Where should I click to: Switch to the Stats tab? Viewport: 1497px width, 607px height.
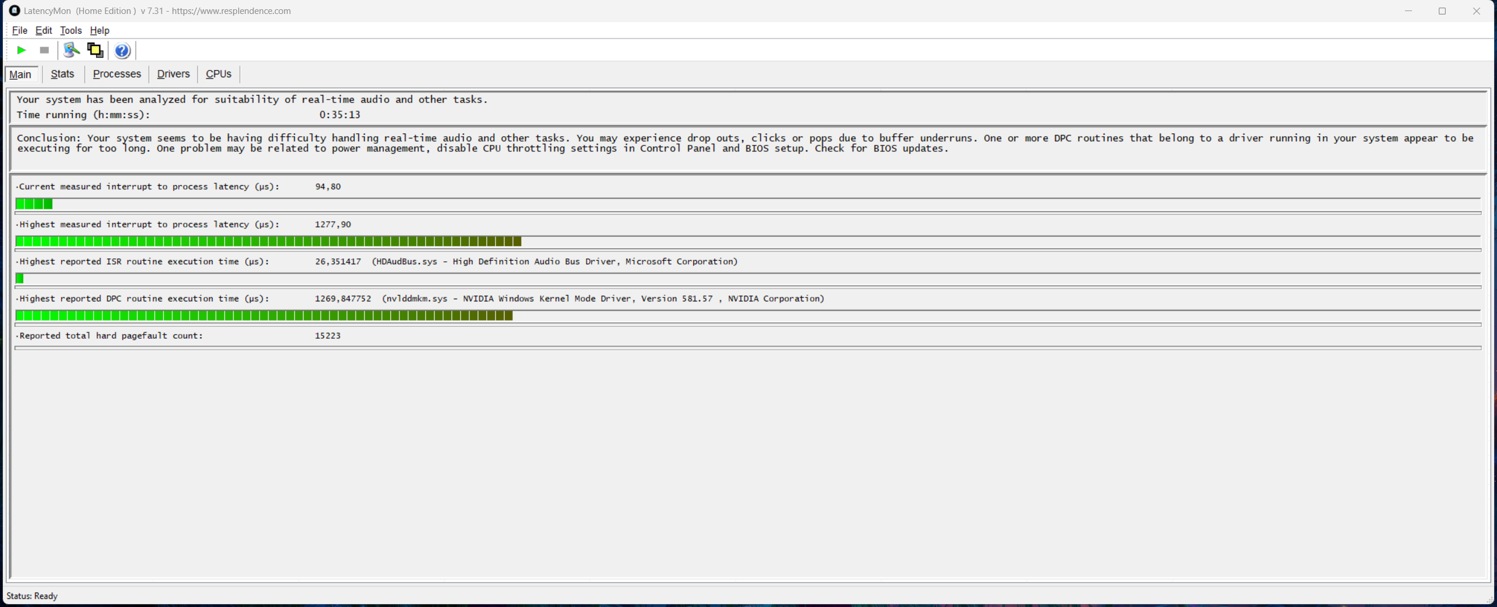(x=62, y=74)
